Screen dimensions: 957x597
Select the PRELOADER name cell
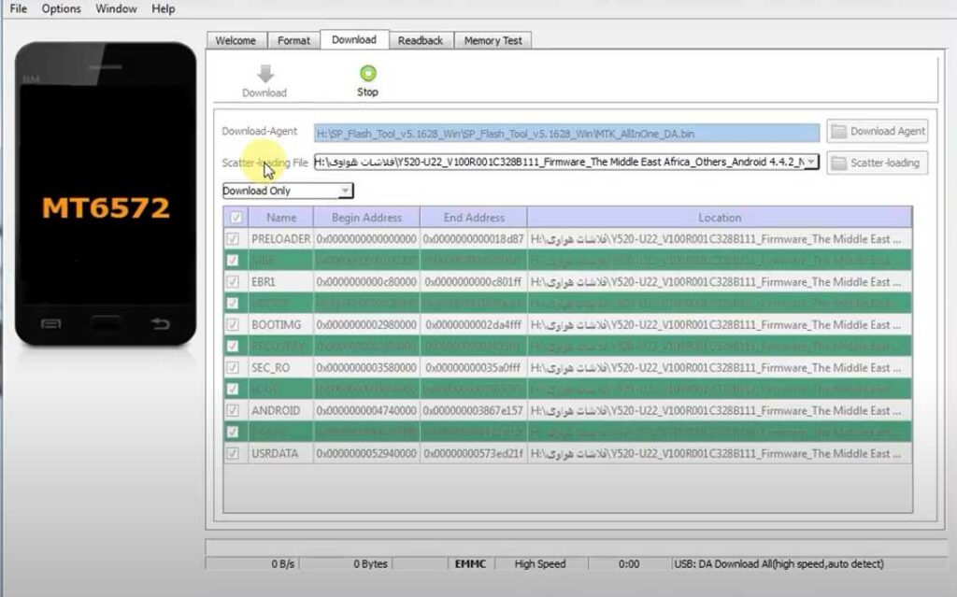pyautogui.click(x=280, y=238)
